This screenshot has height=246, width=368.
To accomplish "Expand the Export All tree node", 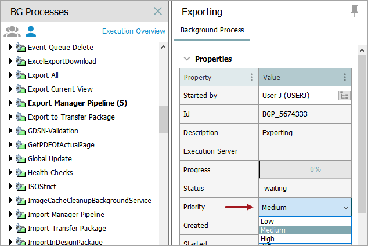I will (10, 75).
